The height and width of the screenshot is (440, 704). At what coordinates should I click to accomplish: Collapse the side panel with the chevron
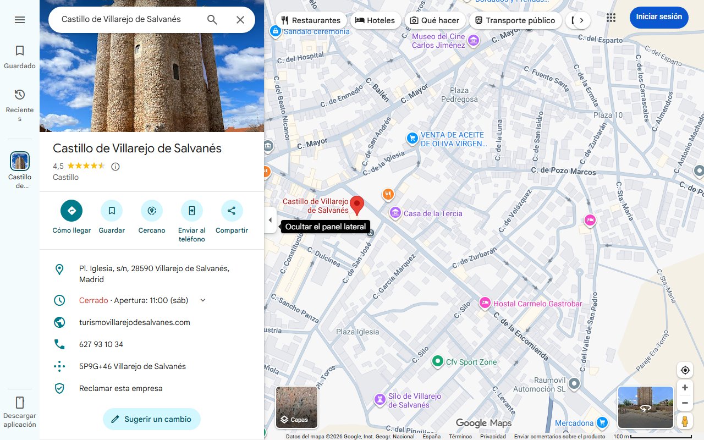(270, 219)
